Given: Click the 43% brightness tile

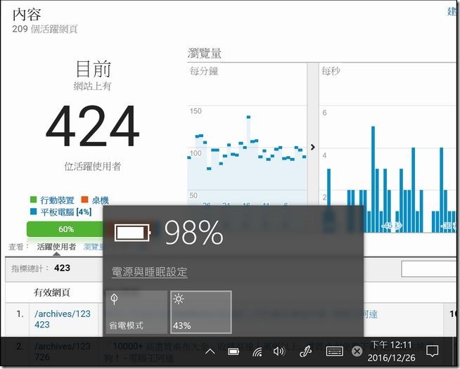Looking at the screenshot, I should tap(201, 312).
